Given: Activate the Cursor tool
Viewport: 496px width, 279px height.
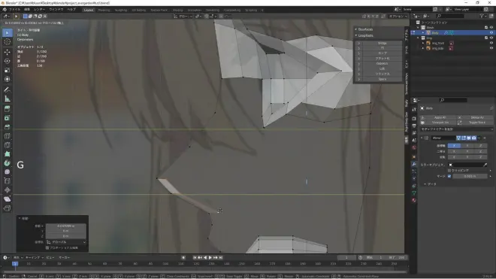Looking at the screenshot, I should click(x=8, y=42).
